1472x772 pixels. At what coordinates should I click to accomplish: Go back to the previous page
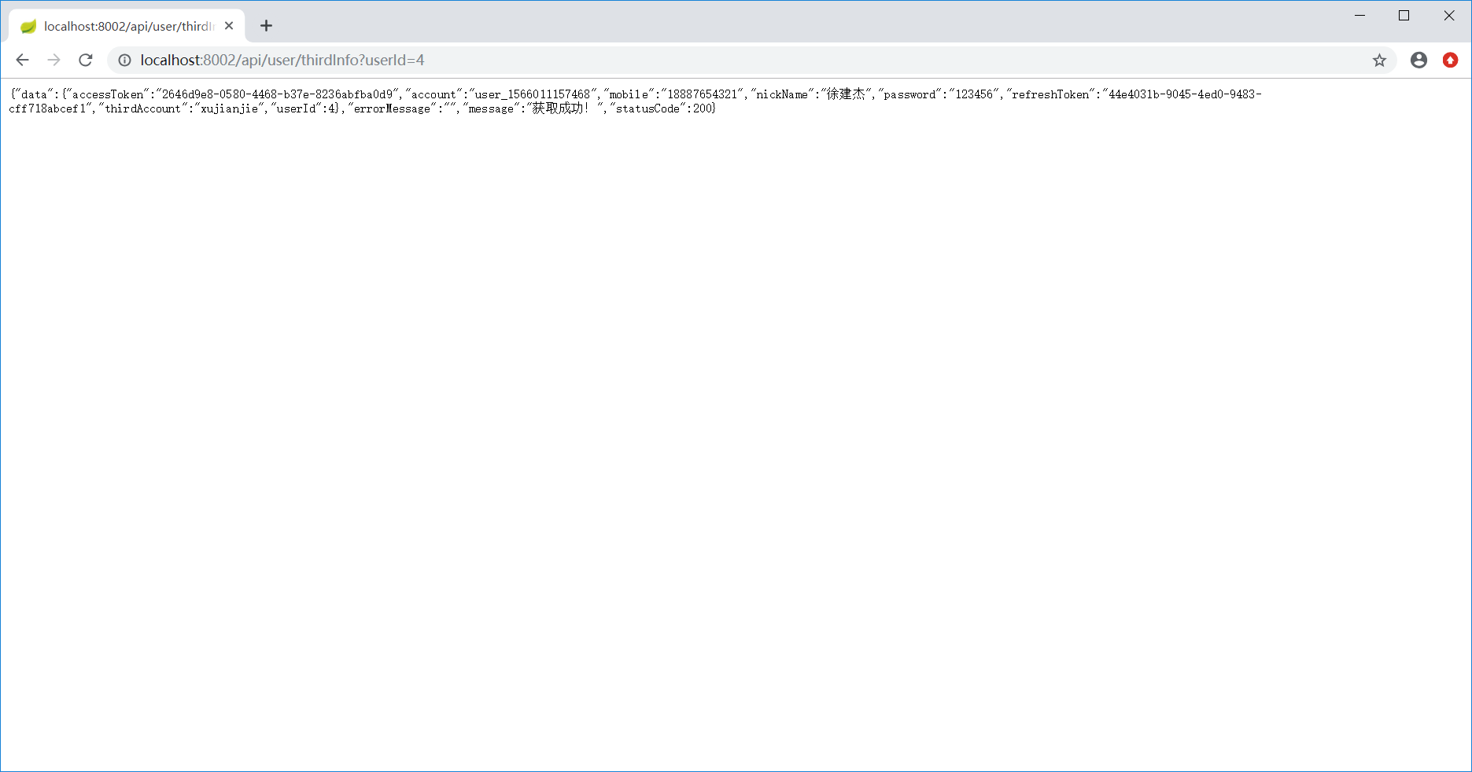[x=22, y=60]
